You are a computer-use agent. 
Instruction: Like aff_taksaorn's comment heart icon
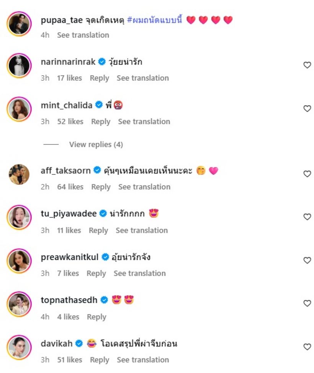tap(307, 174)
